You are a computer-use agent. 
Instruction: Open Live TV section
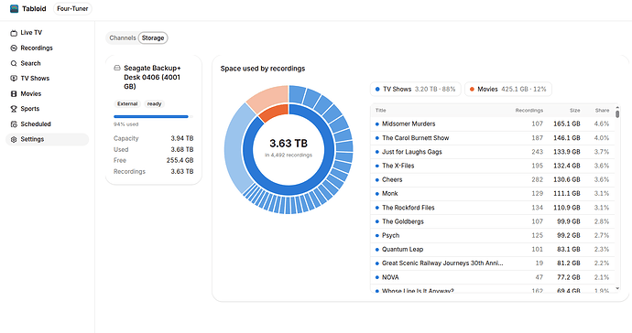coord(31,33)
